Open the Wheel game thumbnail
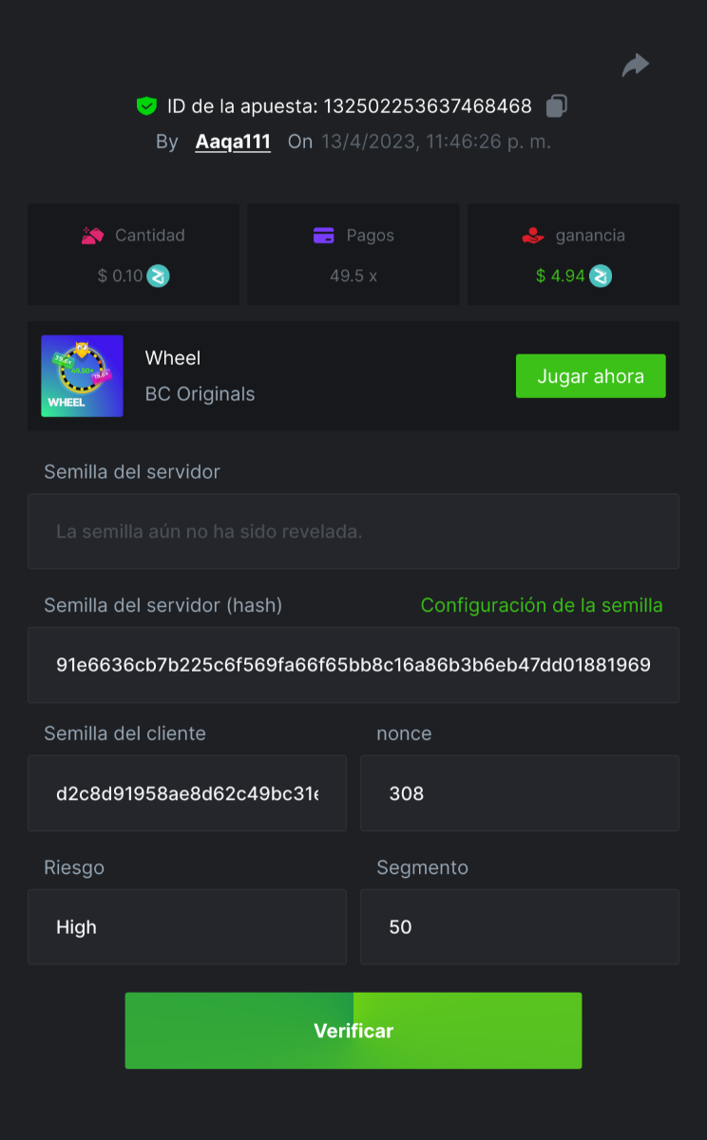Viewport: 707px width, 1140px height. click(82, 376)
